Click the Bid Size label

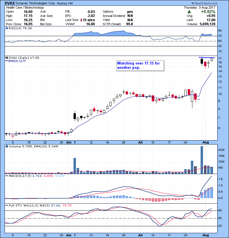point(46,24)
